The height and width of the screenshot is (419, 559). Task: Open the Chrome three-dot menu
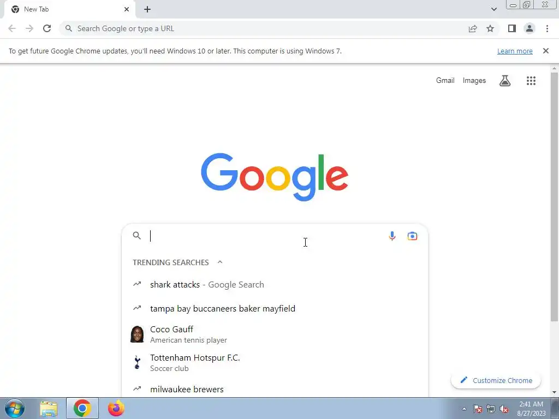547,28
